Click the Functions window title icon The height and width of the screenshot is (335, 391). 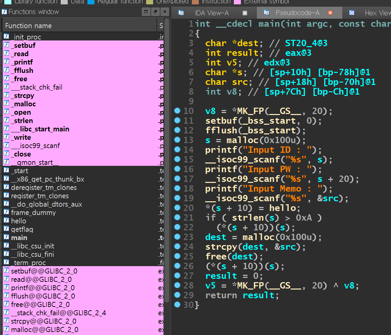[x=4, y=12]
